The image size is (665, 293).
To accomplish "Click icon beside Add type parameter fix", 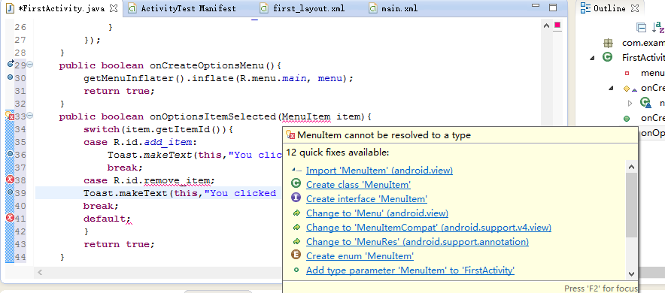I will coord(296,270).
